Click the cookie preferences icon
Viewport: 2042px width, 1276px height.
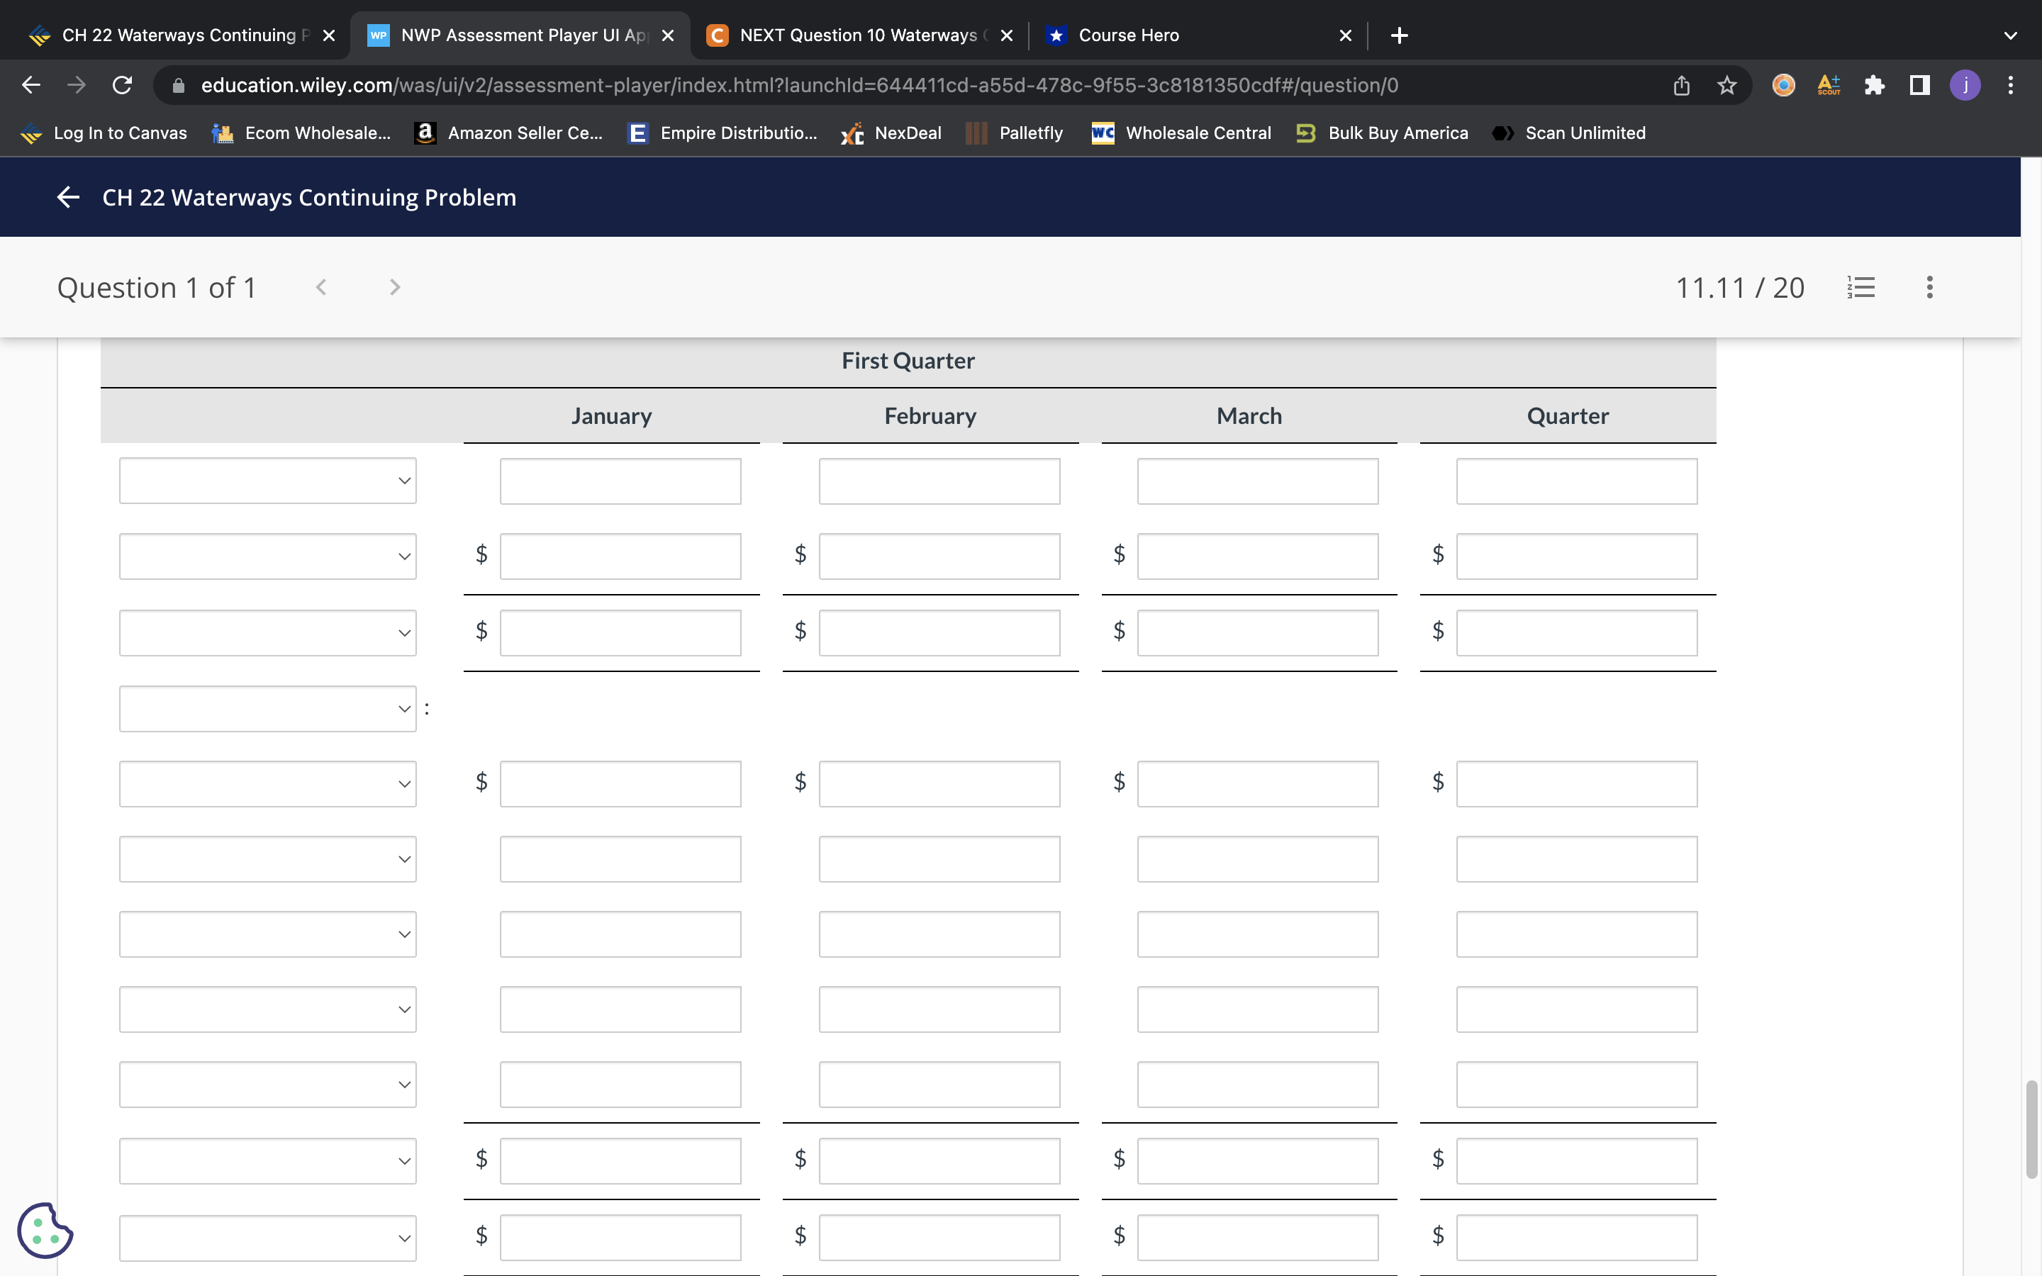(45, 1230)
